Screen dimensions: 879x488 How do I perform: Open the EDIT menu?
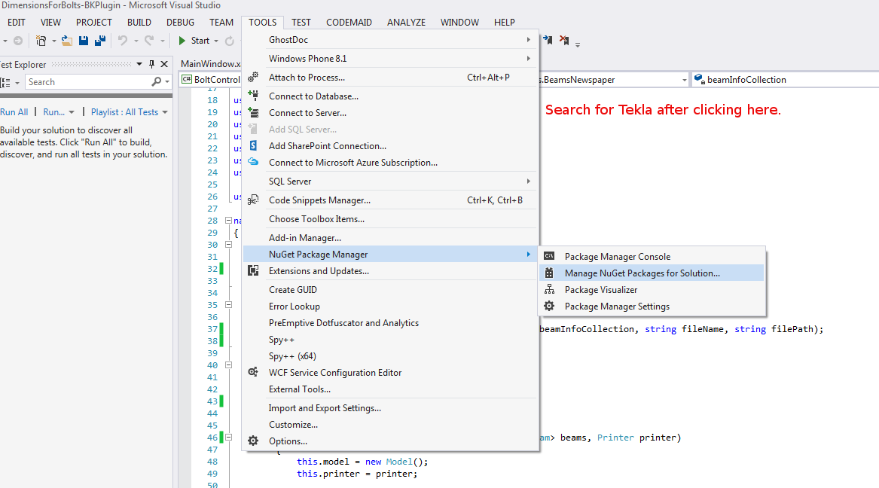[x=17, y=23]
